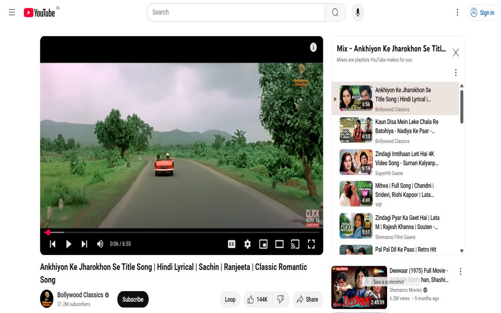Play Zindagi Pyar Ka Geet Hai
501x313 pixels.
click(395, 227)
